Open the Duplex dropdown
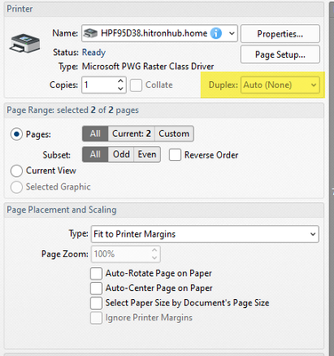 280,85
